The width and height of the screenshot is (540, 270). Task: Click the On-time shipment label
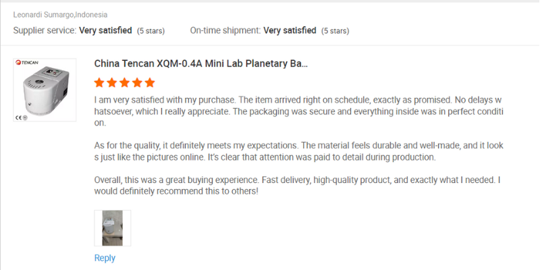225,30
